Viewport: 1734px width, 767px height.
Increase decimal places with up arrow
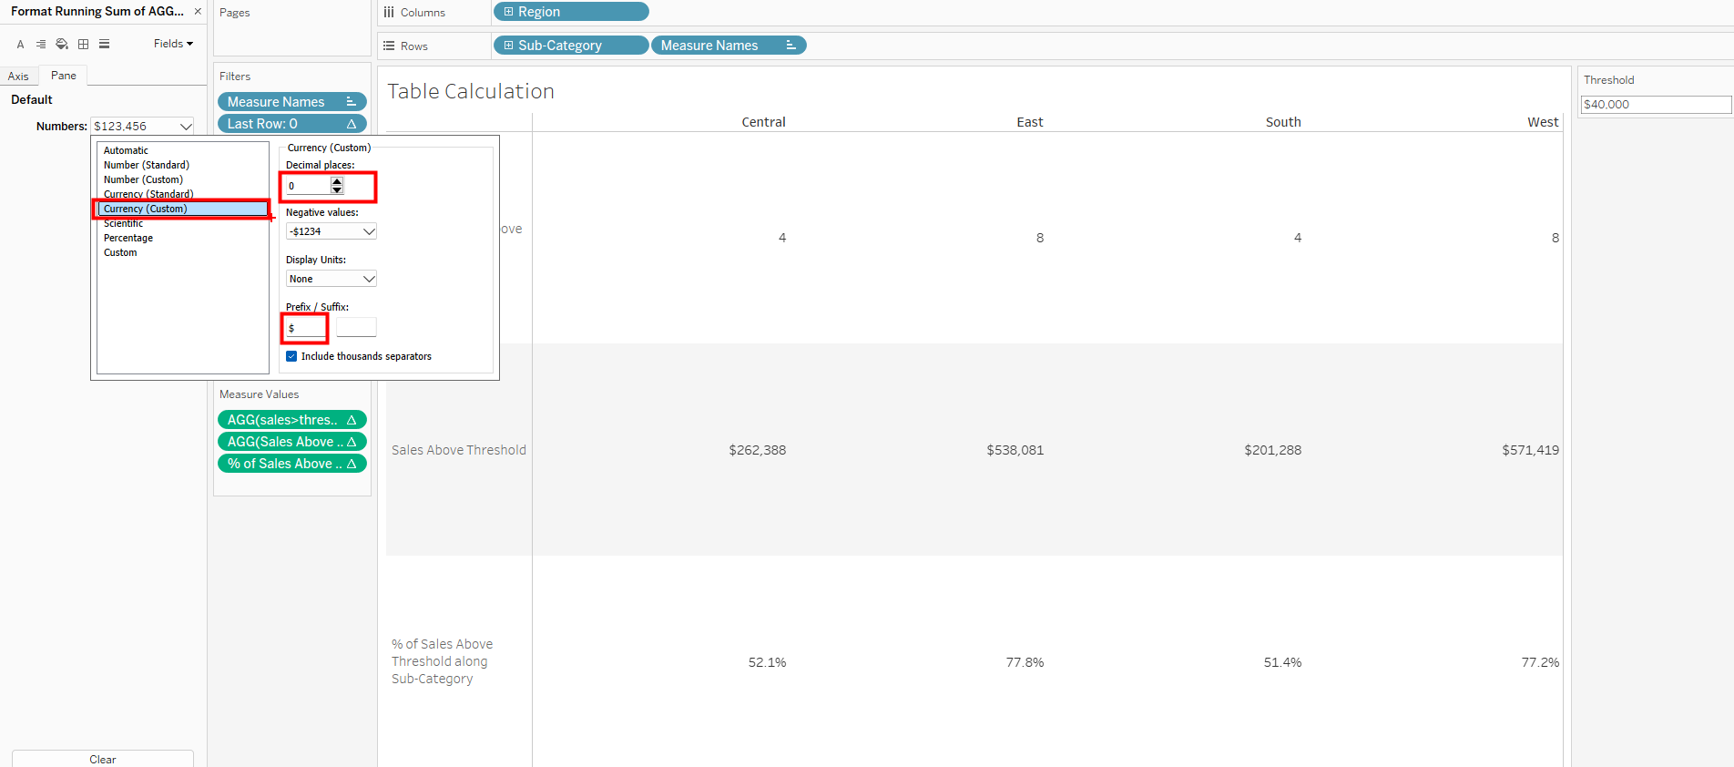337,181
